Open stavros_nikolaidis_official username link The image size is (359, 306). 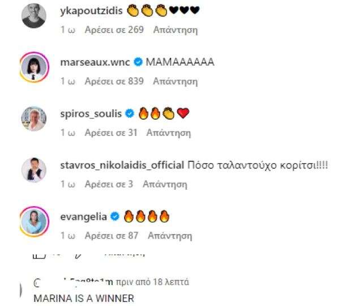point(122,165)
